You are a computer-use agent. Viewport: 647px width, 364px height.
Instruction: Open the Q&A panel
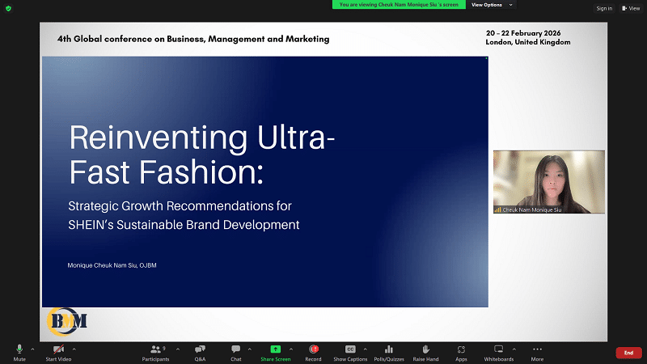pyautogui.click(x=200, y=349)
